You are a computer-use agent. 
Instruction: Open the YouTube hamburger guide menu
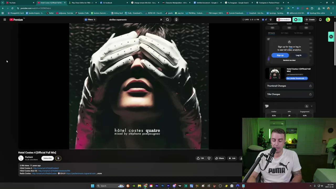pos(4,20)
